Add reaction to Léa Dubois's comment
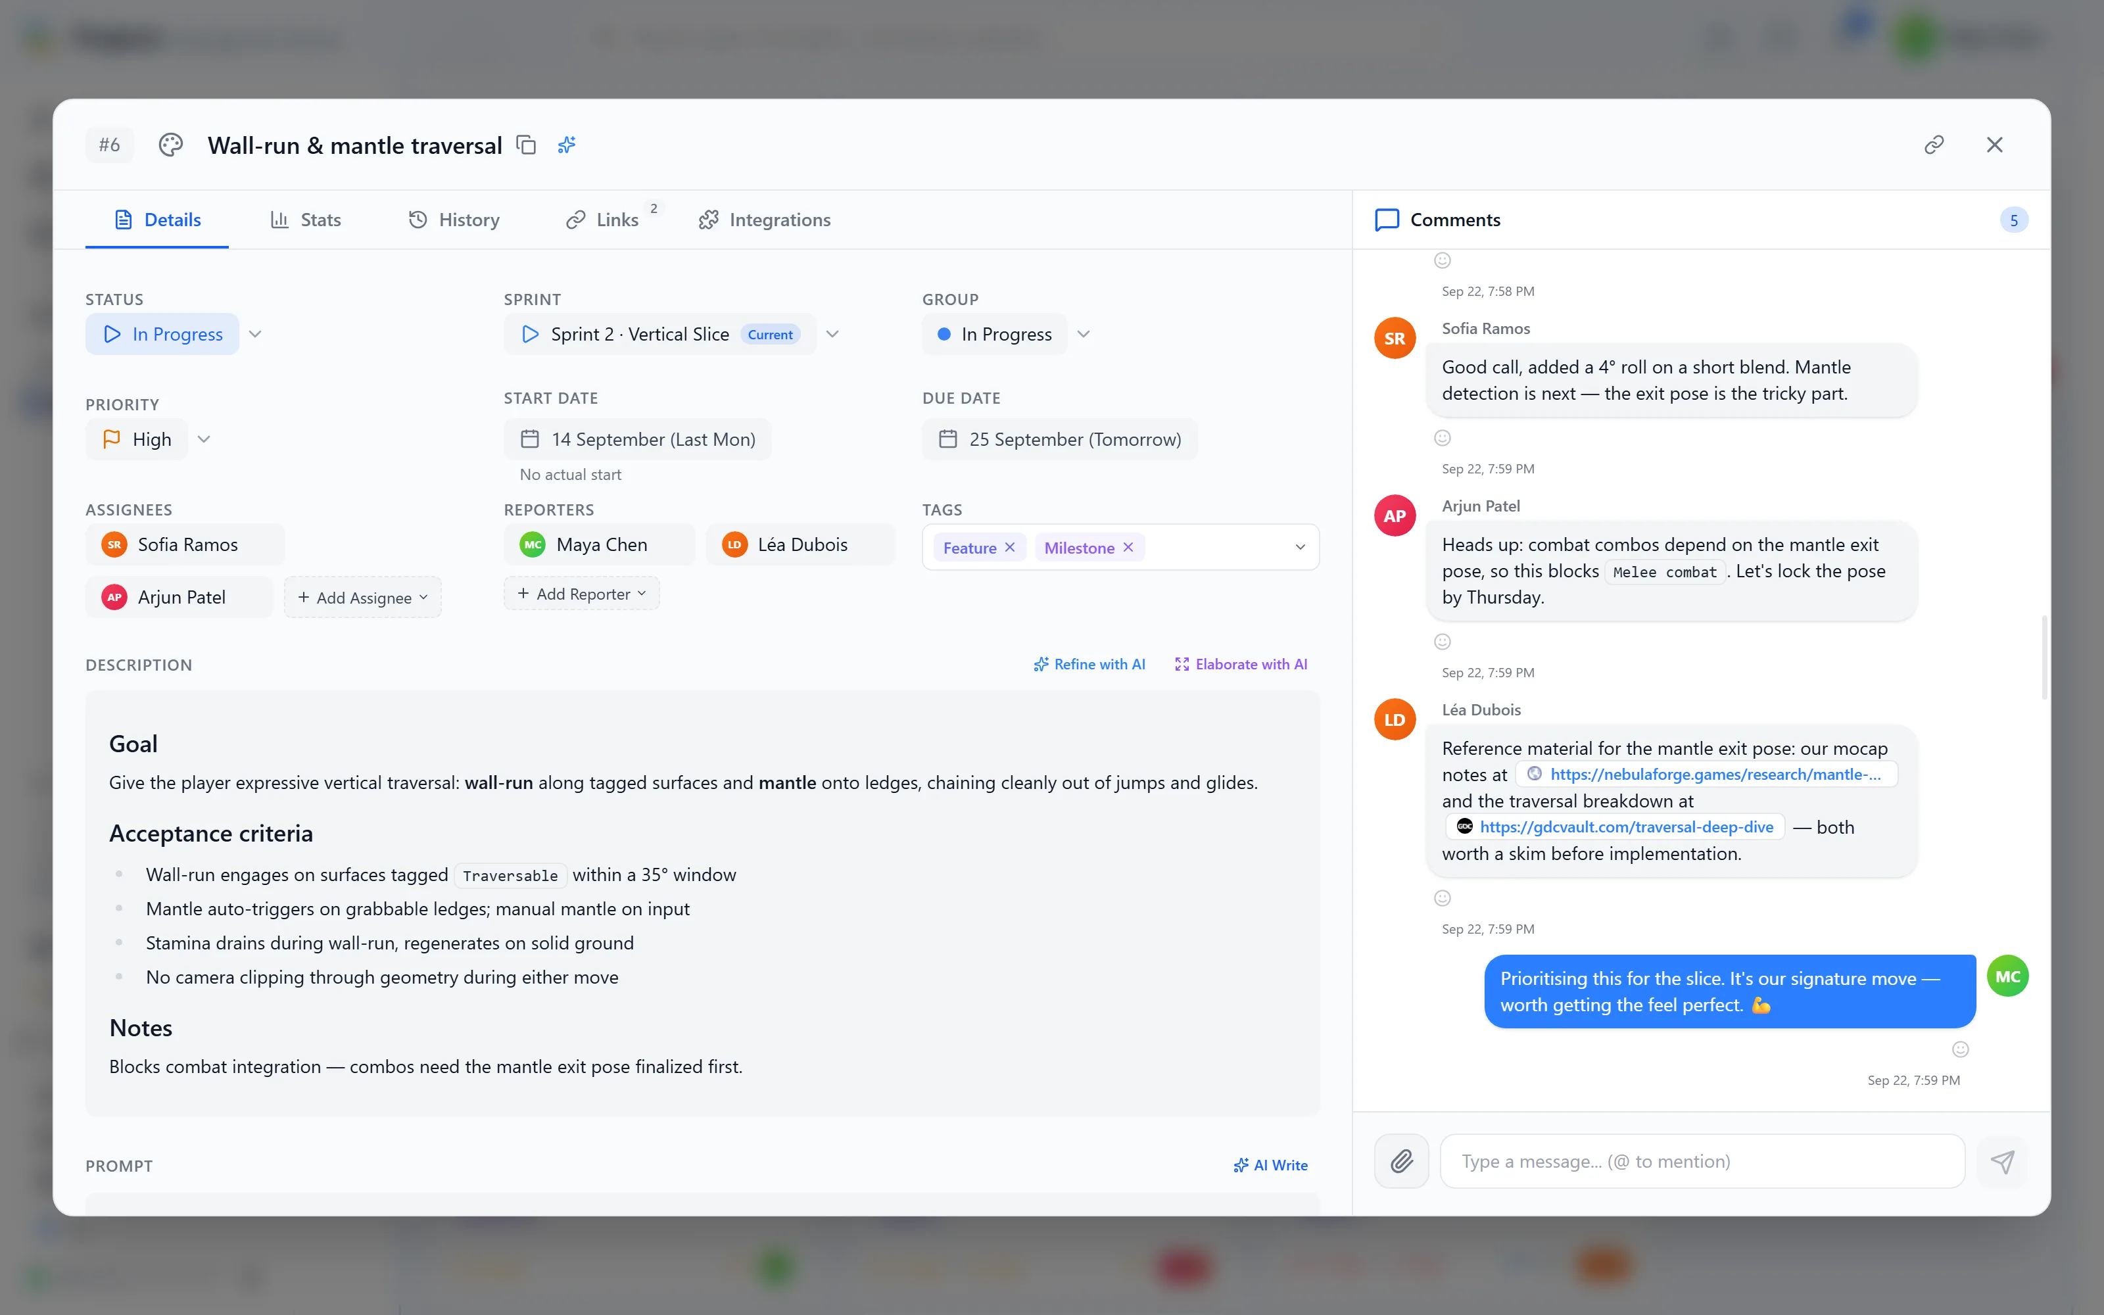The width and height of the screenshot is (2104, 1315). (x=1443, y=898)
